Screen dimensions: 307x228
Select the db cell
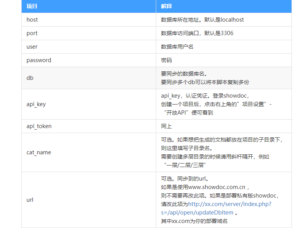pyautogui.click(x=89, y=78)
